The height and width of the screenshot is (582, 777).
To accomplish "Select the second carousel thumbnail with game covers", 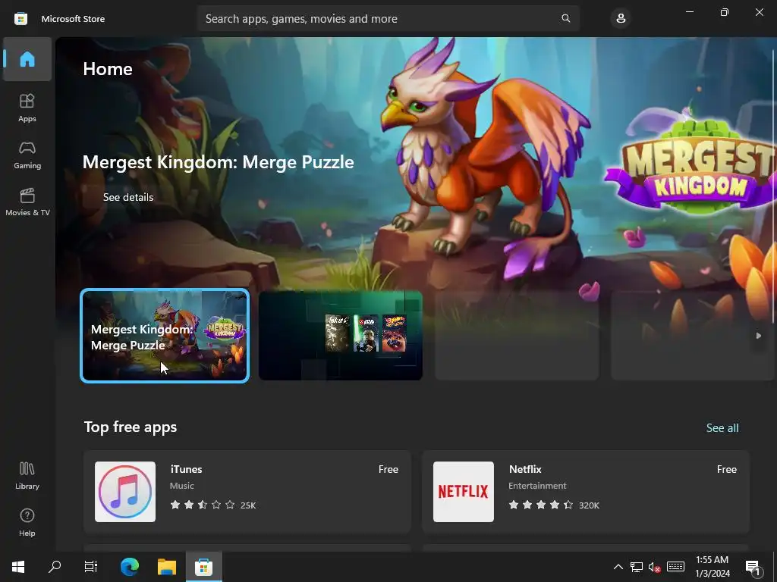I will (341, 336).
